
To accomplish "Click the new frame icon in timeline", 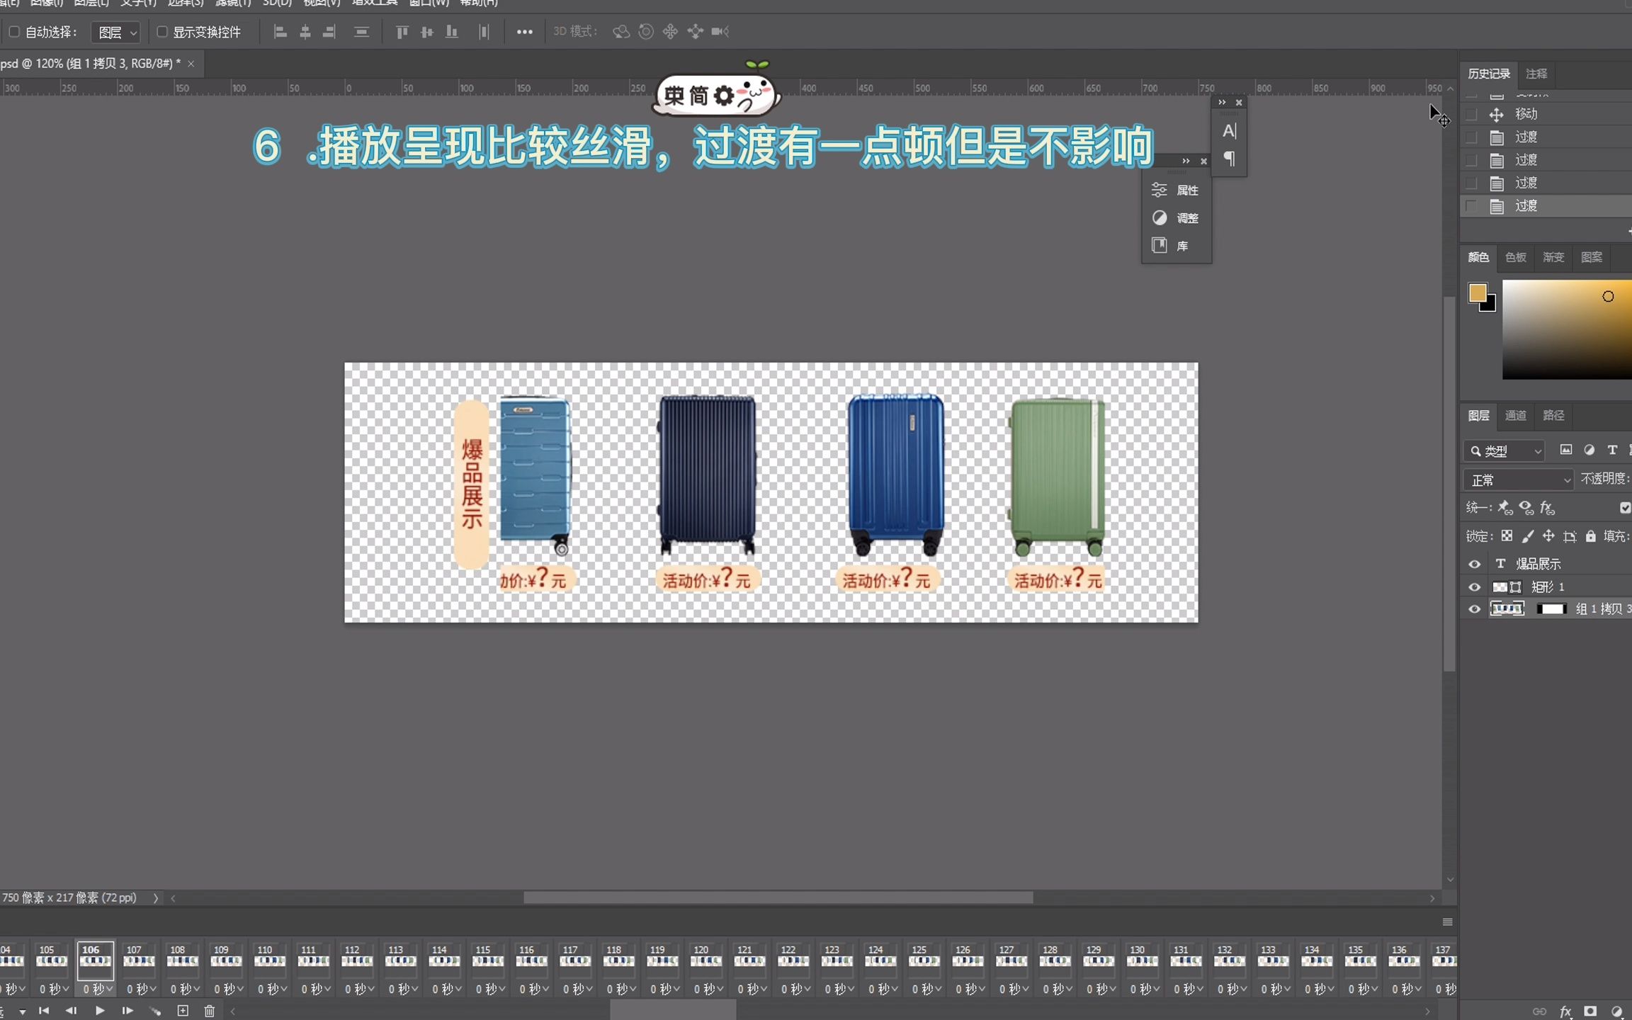I will tap(183, 1011).
